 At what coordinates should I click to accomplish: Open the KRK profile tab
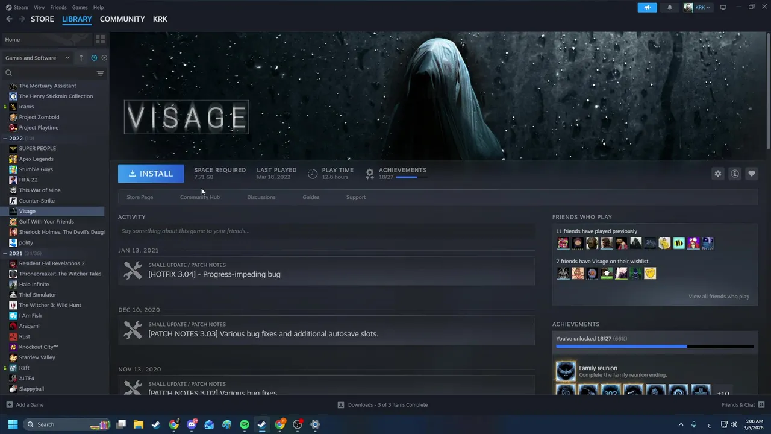pyautogui.click(x=160, y=19)
